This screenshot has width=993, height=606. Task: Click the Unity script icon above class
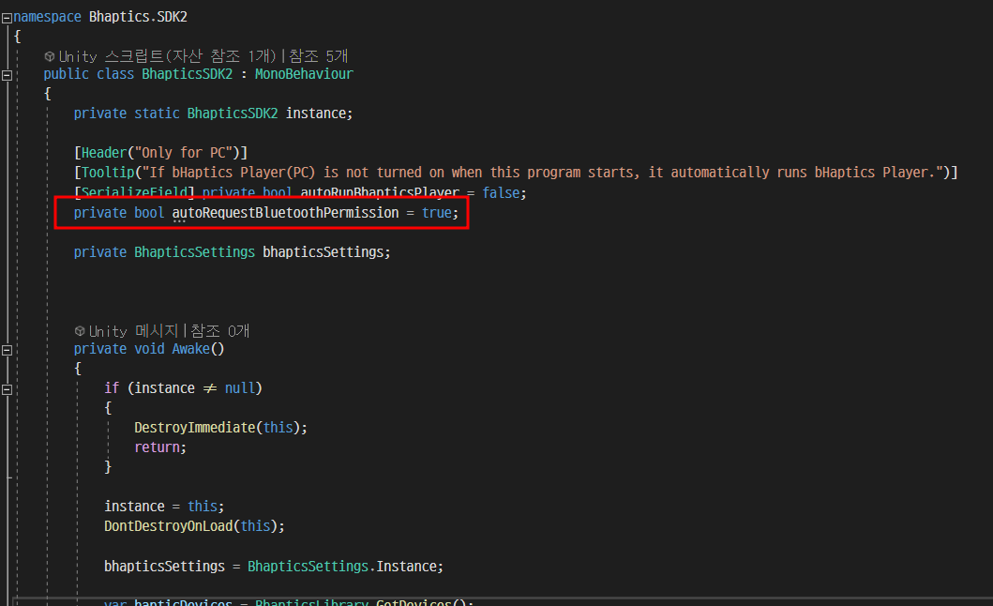coord(50,56)
